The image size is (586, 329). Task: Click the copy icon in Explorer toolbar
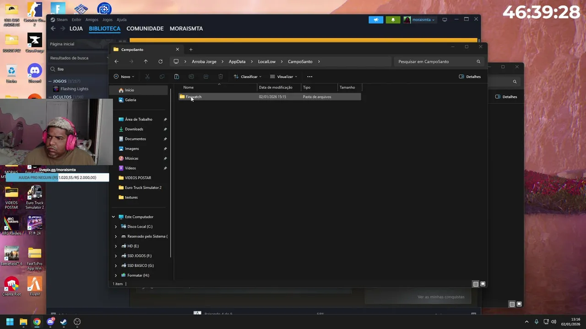162,77
